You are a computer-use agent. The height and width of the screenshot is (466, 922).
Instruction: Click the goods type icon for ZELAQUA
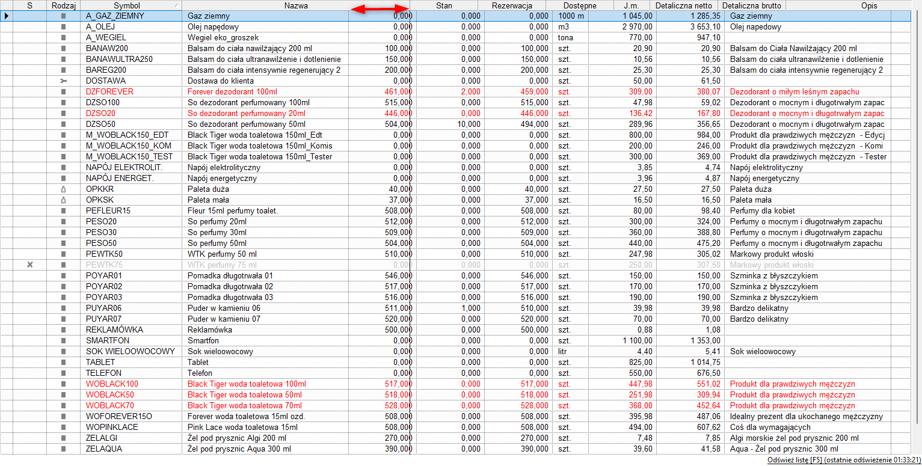[x=63, y=449]
